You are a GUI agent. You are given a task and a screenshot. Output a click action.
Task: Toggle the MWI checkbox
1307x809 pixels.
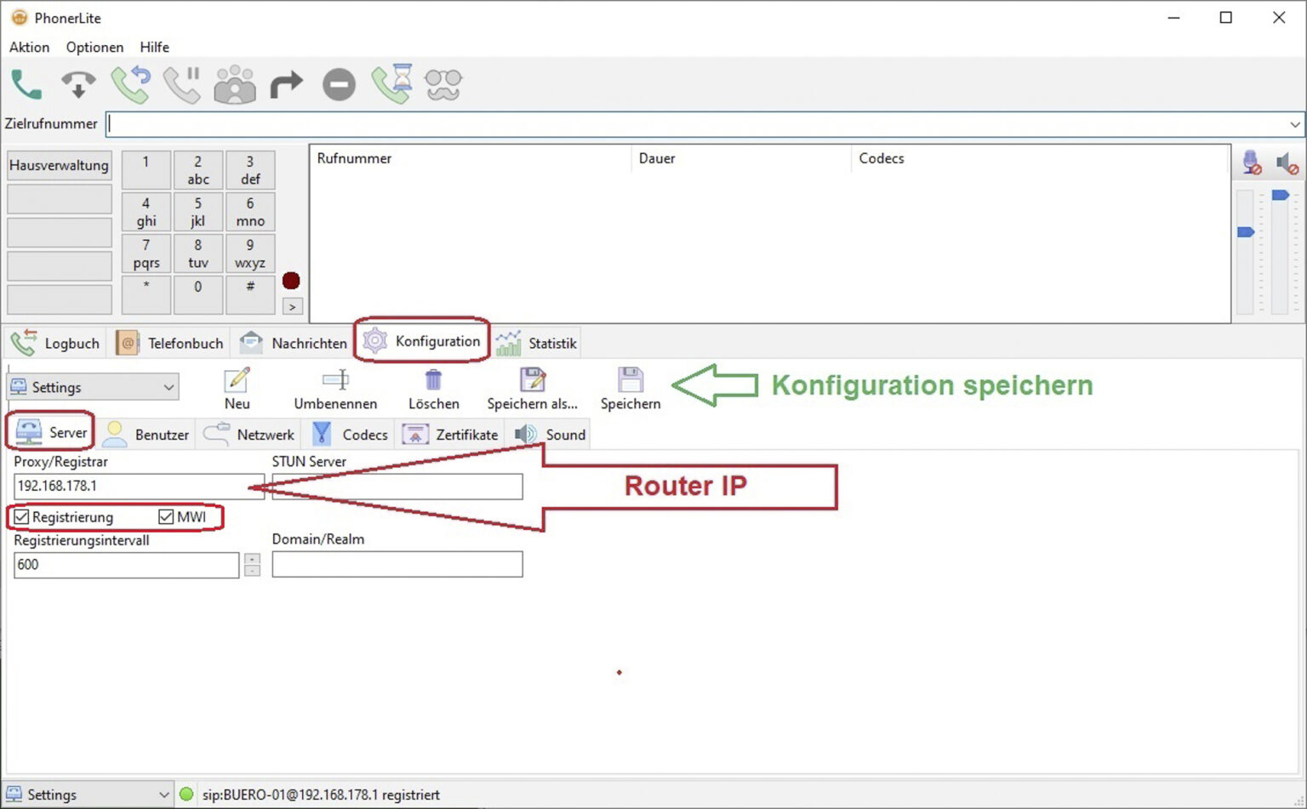click(x=166, y=517)
